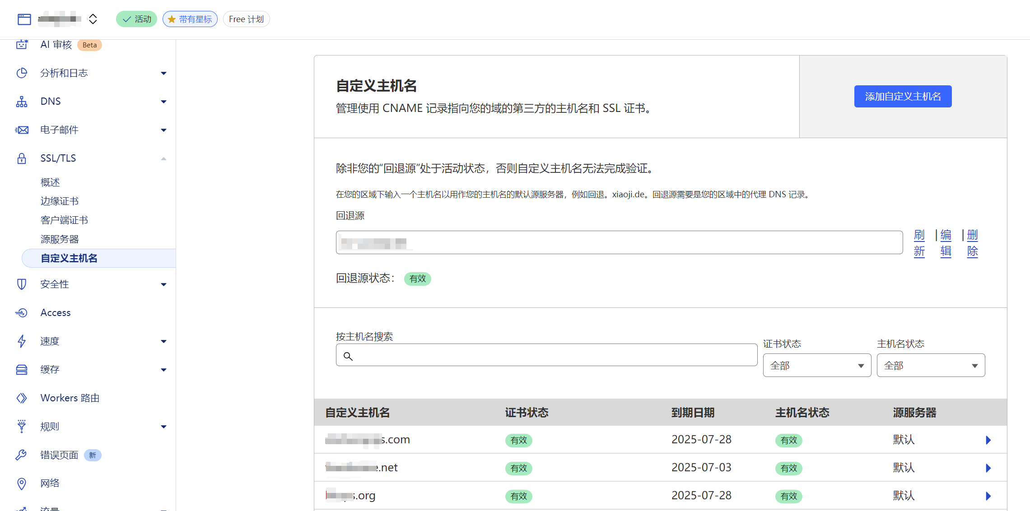Open the certificate status dropdown
This screenshot has height=511, width=1030.
point(816,366)
